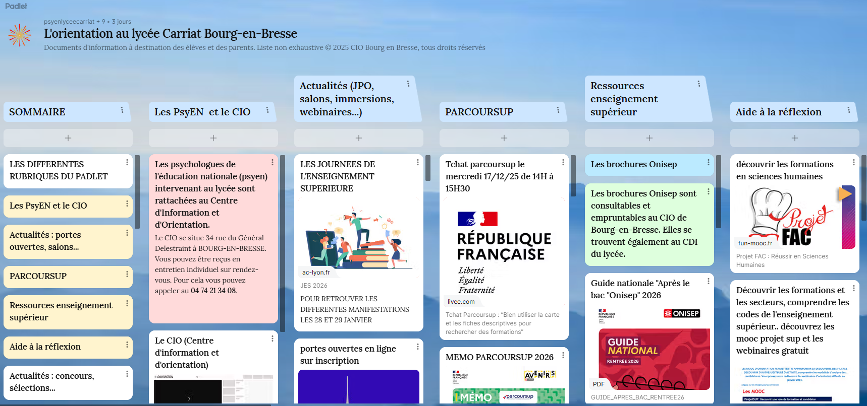Screen dimensions: 867x406
Task: Click the Padlet logo in top corner
Action: pos(16,6)
